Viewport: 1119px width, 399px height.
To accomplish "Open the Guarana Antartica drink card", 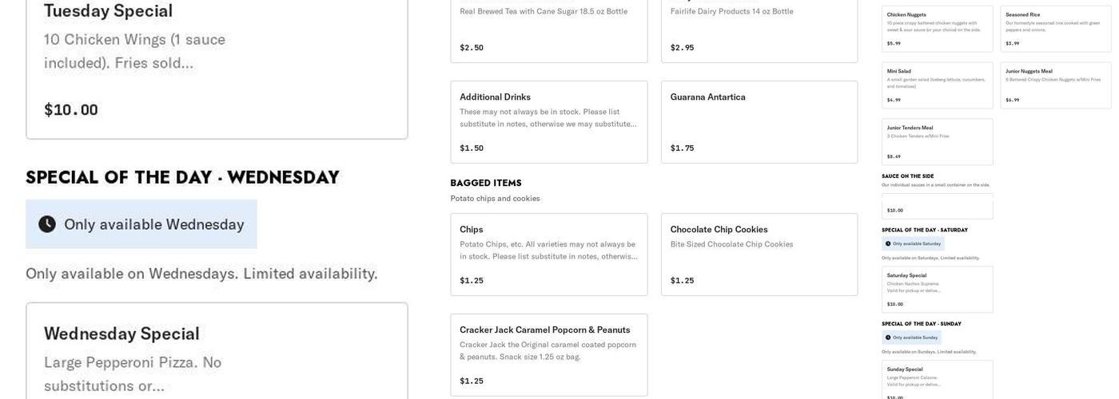I will pos(759,122).
